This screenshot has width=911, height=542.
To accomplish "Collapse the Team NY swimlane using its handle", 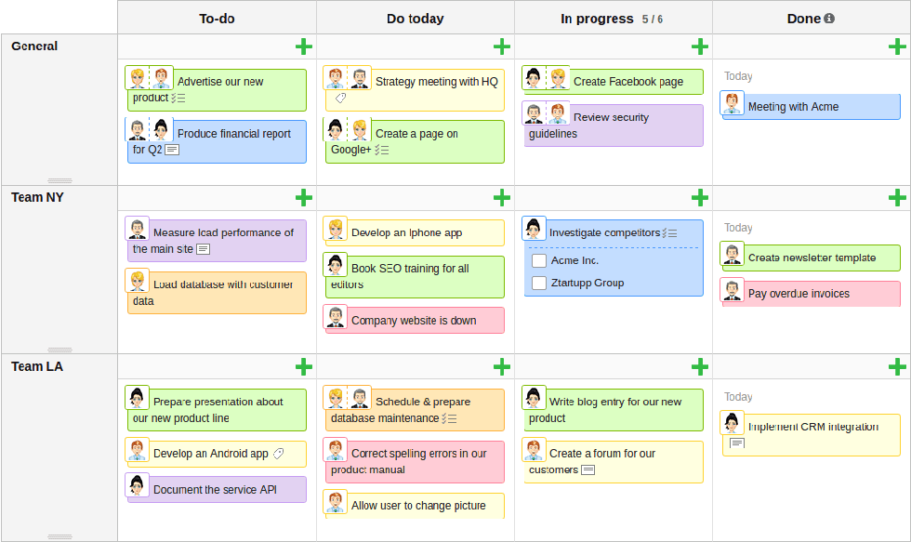I will (59, 350).
